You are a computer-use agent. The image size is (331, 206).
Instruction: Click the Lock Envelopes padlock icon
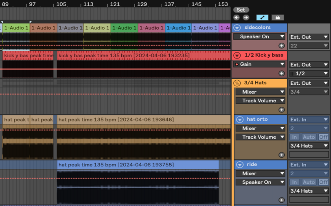coord(278,17)
